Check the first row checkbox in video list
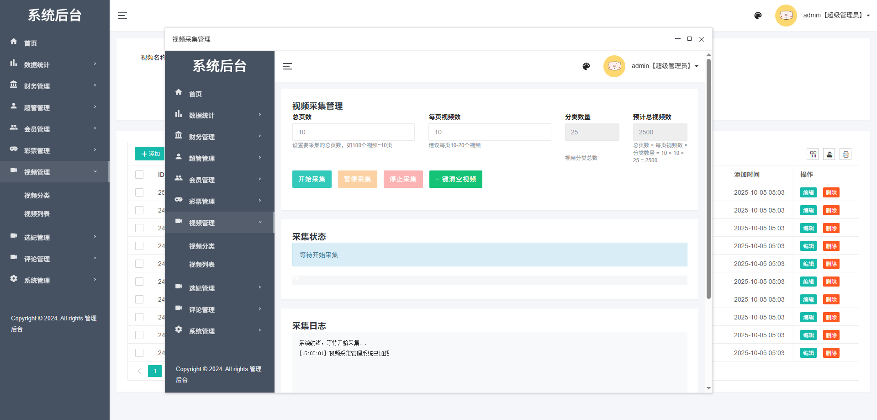877x420 pixels. coord(139,192)
